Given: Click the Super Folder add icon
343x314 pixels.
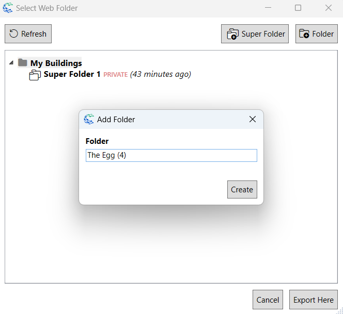Looking at the screenshot, I should pyautogui.click(x=232, y=34).
